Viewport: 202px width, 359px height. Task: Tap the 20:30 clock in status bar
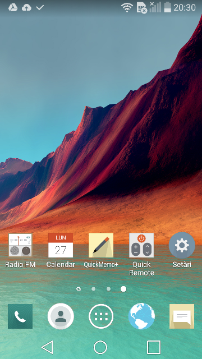pyautogui.click(x=185, y=7)
